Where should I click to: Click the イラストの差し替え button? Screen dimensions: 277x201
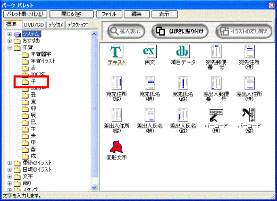[x=244, y=31]
